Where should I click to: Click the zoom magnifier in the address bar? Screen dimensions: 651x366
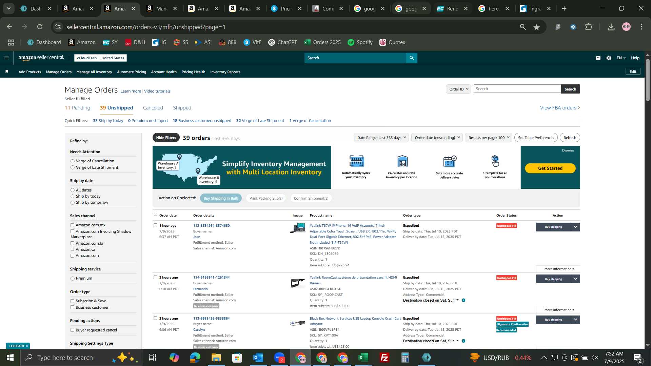click(x=523, y=27)
